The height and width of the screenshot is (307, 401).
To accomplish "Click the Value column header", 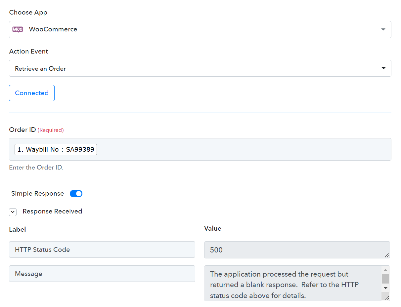I will pyautogui.click(x=213, y=228).
